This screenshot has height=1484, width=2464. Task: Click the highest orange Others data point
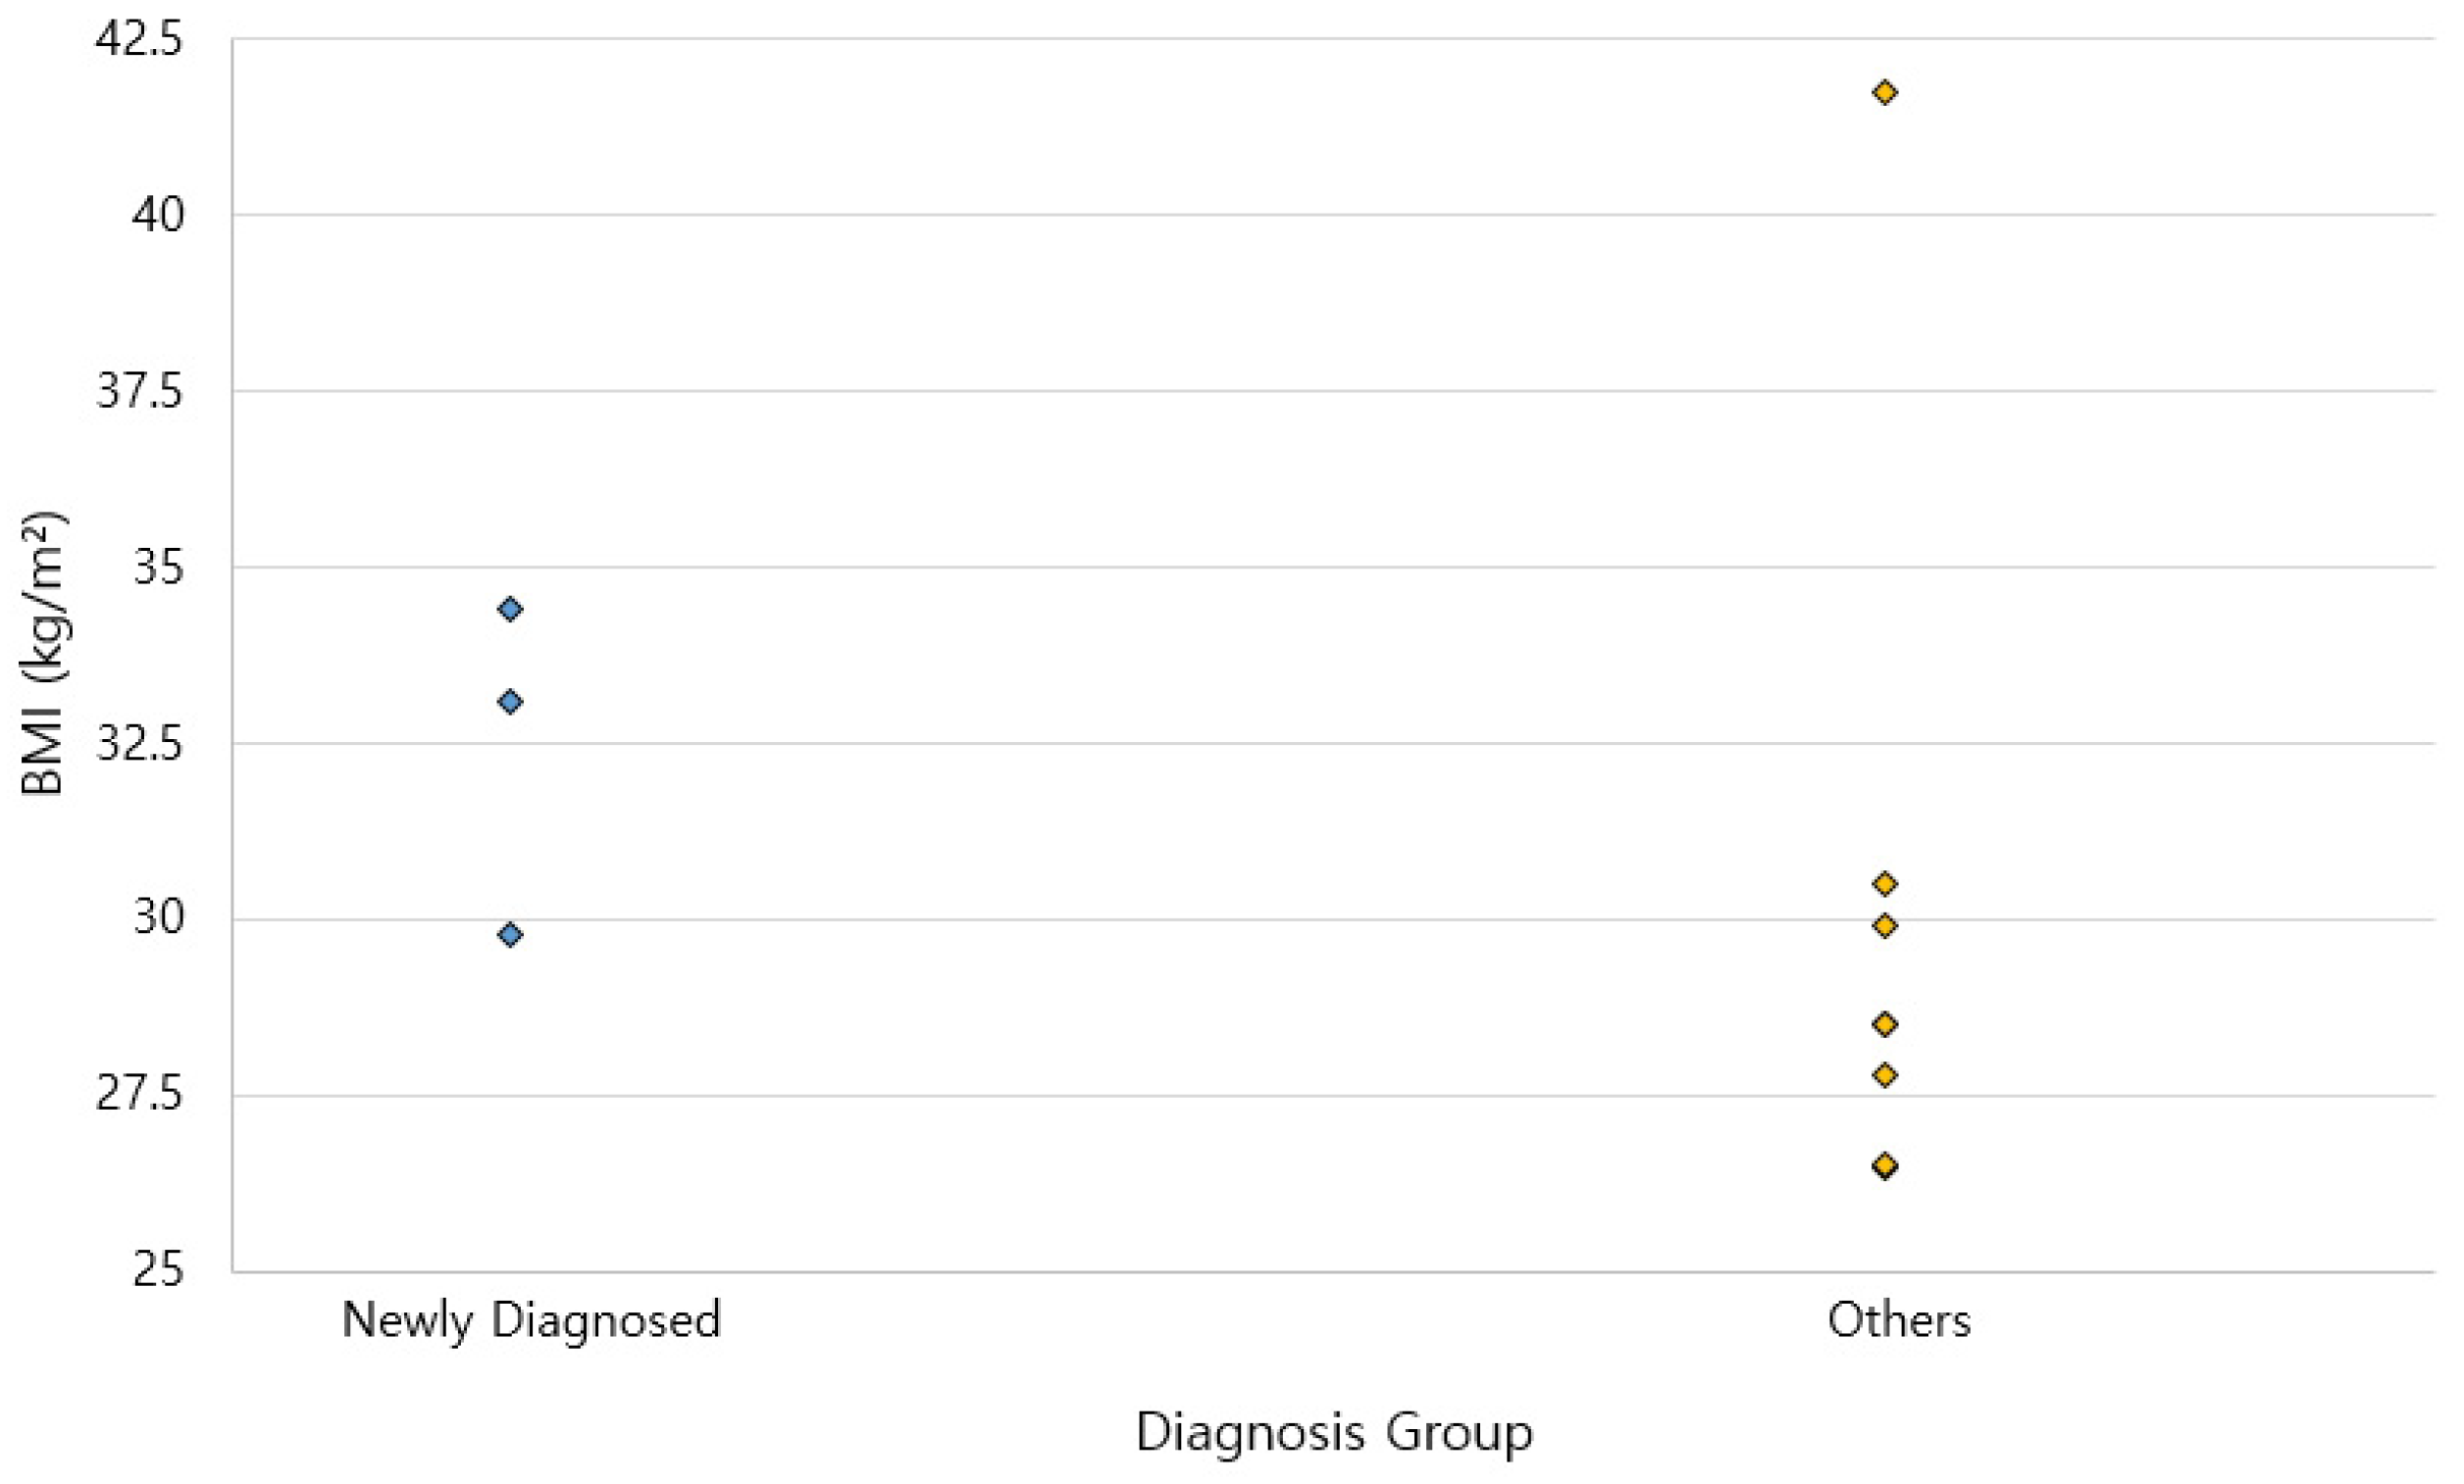(x=1884, y=93)
